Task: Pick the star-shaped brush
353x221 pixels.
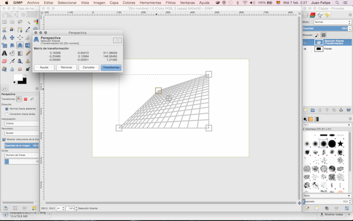Action: coord(340,143)
